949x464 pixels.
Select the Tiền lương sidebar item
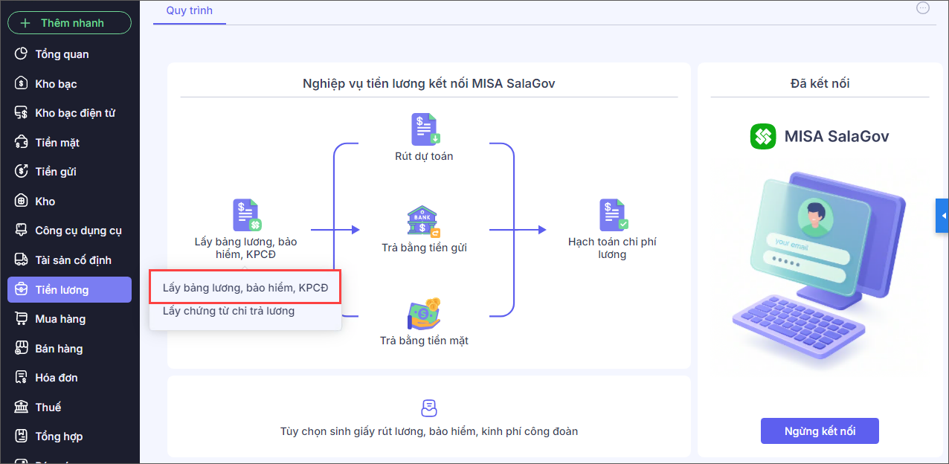[69, 290]
